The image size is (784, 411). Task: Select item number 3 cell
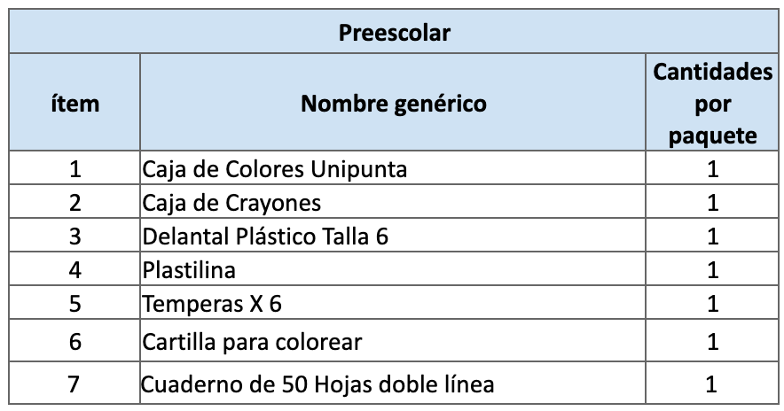click(74, 237)
